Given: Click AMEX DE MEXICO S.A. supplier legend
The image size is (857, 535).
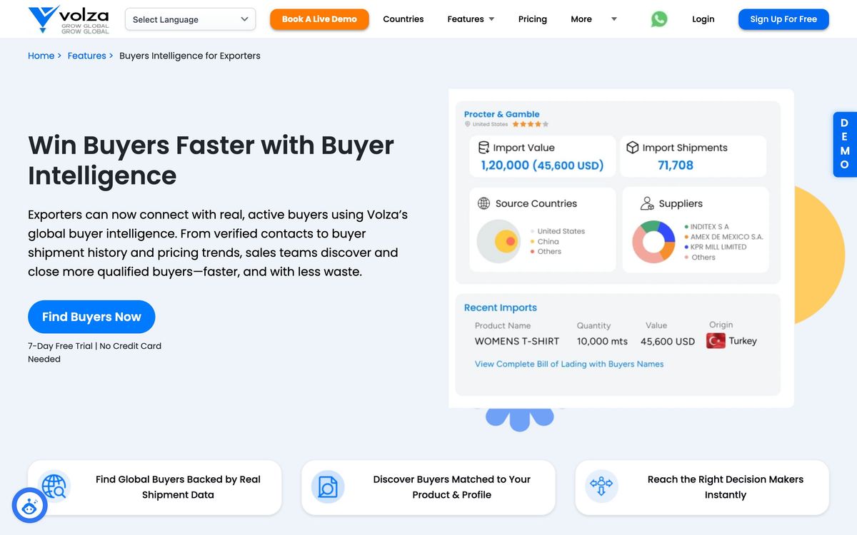Looking at the screenshot, I should click(x=723, y=237).
